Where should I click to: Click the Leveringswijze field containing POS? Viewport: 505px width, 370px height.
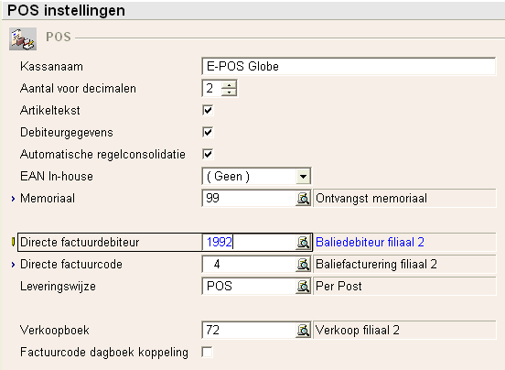coord(249,287)
